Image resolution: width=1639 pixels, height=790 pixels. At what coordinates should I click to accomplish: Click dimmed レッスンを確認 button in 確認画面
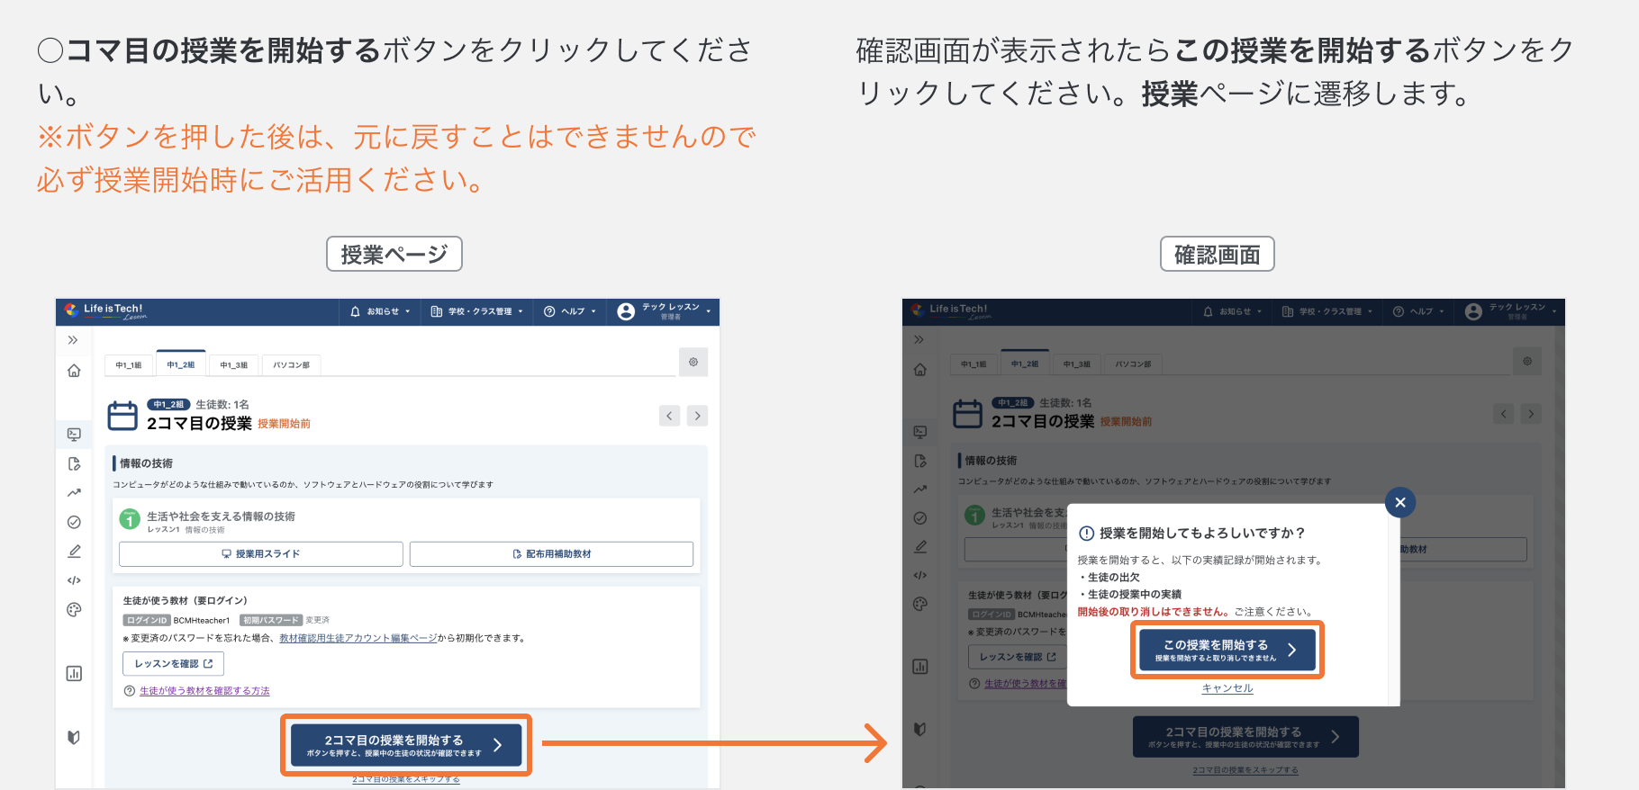click(1017, 657)
